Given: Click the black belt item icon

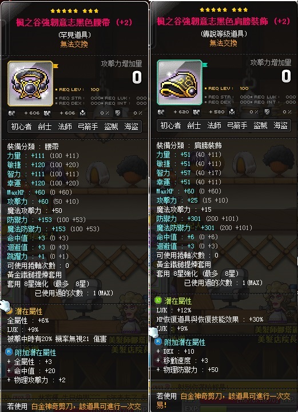Looking at the screenshot, I should (x=30, y=84).
